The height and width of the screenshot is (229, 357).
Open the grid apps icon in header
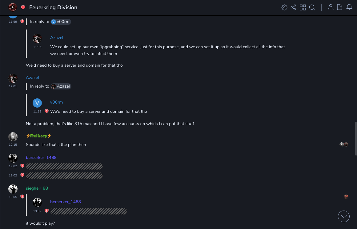(x=303, y=7)
